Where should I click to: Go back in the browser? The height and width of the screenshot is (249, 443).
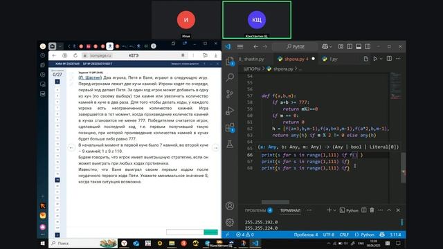pyautogui.click(x=54, y=55)
